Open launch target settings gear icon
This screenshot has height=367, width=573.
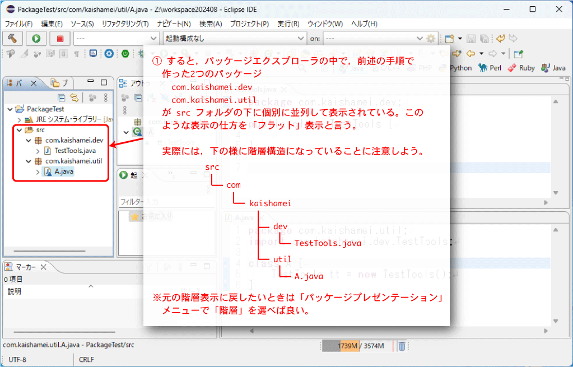[x=431, y=39]
